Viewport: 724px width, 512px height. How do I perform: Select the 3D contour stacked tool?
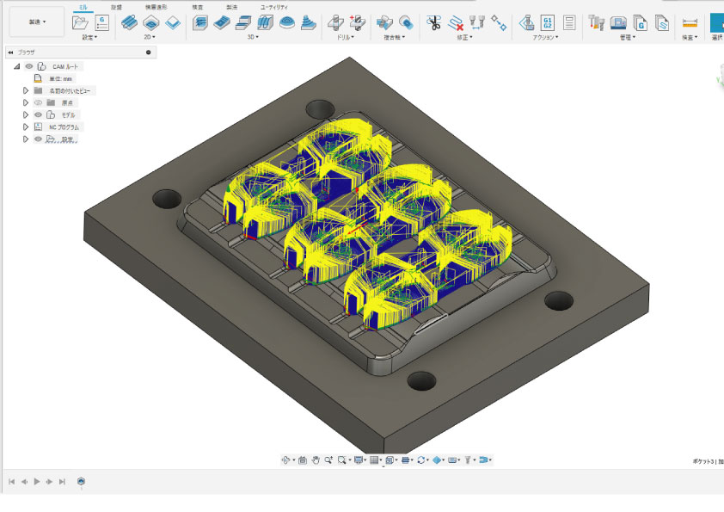309,22
